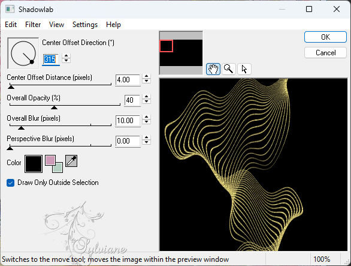Image resolution: width=351 pixels, height=266 pixels.
Task: Select the magnifier zoom tool
Action: (x=229, y=69)
